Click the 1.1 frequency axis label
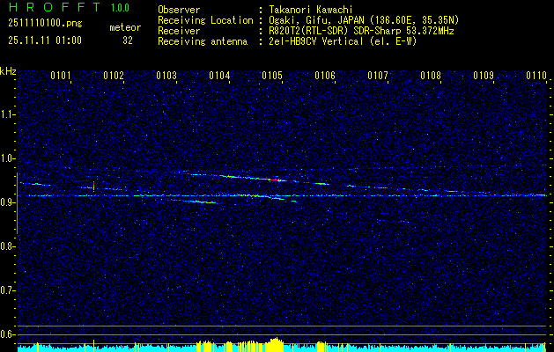Viewport: 554px width, 352px height. coord(8,114)
